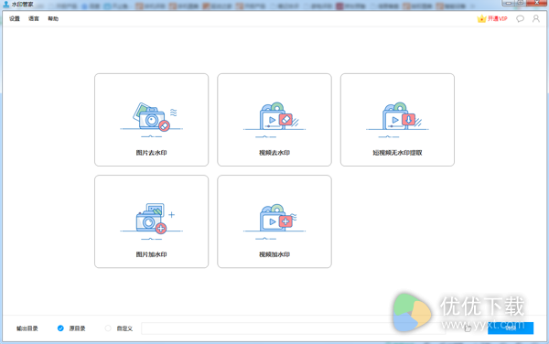Viewport: 549px width, 344px height.
Task: Minimize the 水印管家 window
Action: 509,3
